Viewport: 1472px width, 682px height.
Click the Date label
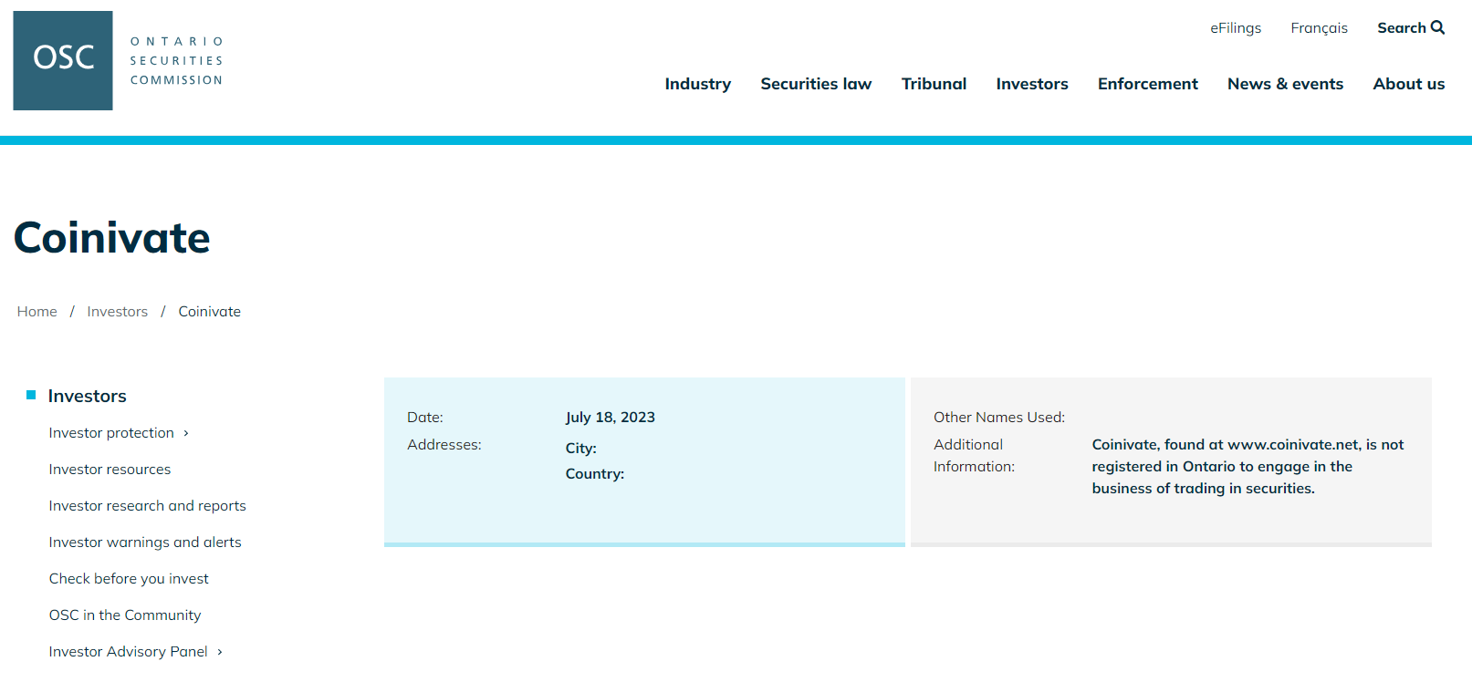point(425,418)
